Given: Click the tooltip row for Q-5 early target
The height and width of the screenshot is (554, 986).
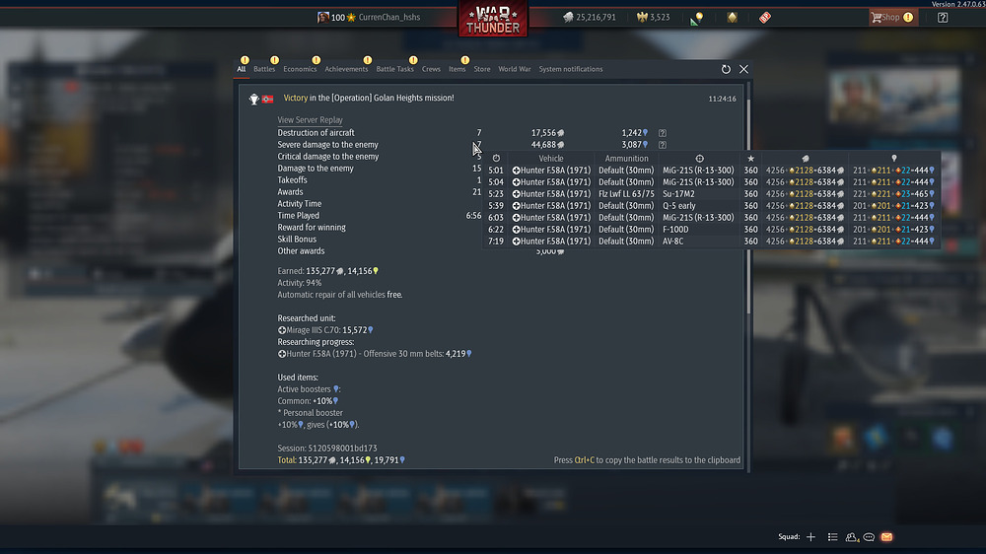Looking at the screenshot, I should [711, 206].
